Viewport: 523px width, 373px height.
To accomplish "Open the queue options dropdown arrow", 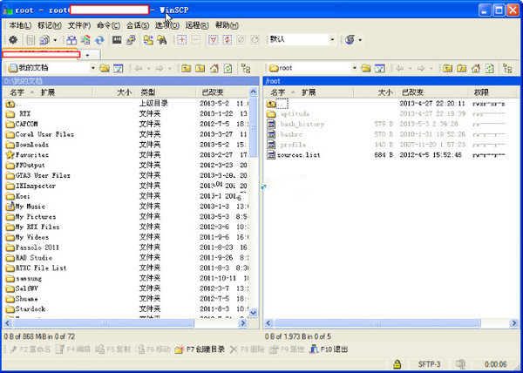I will [55, 40].
